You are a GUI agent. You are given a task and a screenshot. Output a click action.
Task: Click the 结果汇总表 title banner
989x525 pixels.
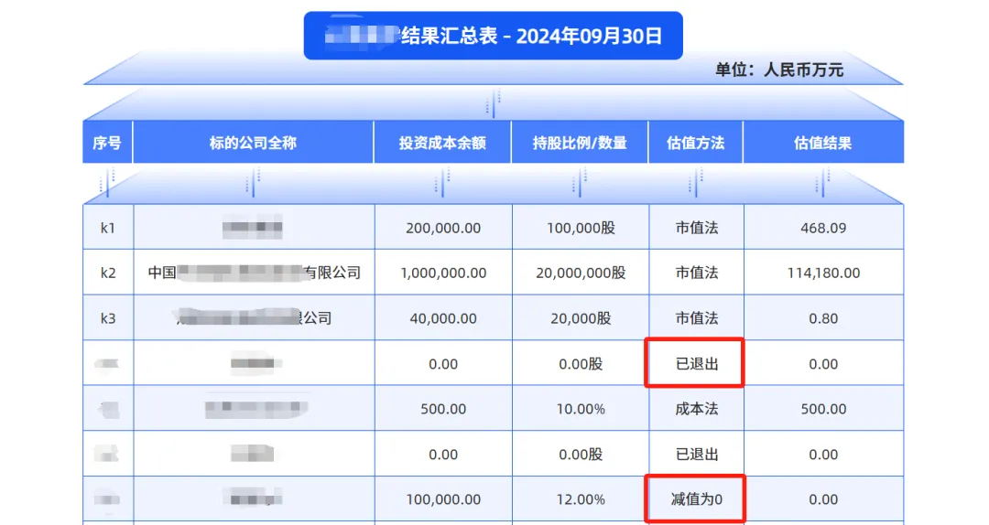click(x=493, y=37)
